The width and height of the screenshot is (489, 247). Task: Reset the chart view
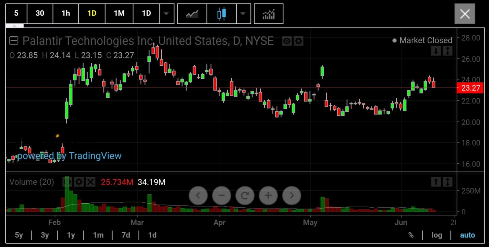[245, 195]
